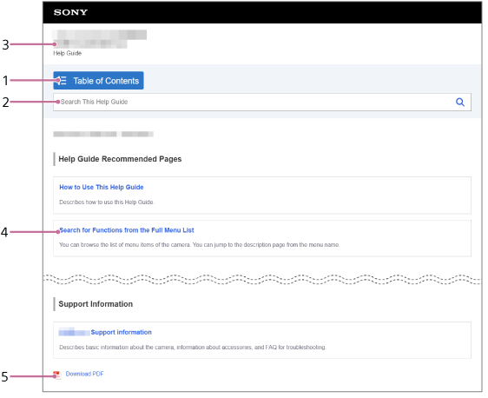The width and height of the screenshot is (488, 398).
Task: Click the Full Menu List card description text
Action: tap(199, 245)
